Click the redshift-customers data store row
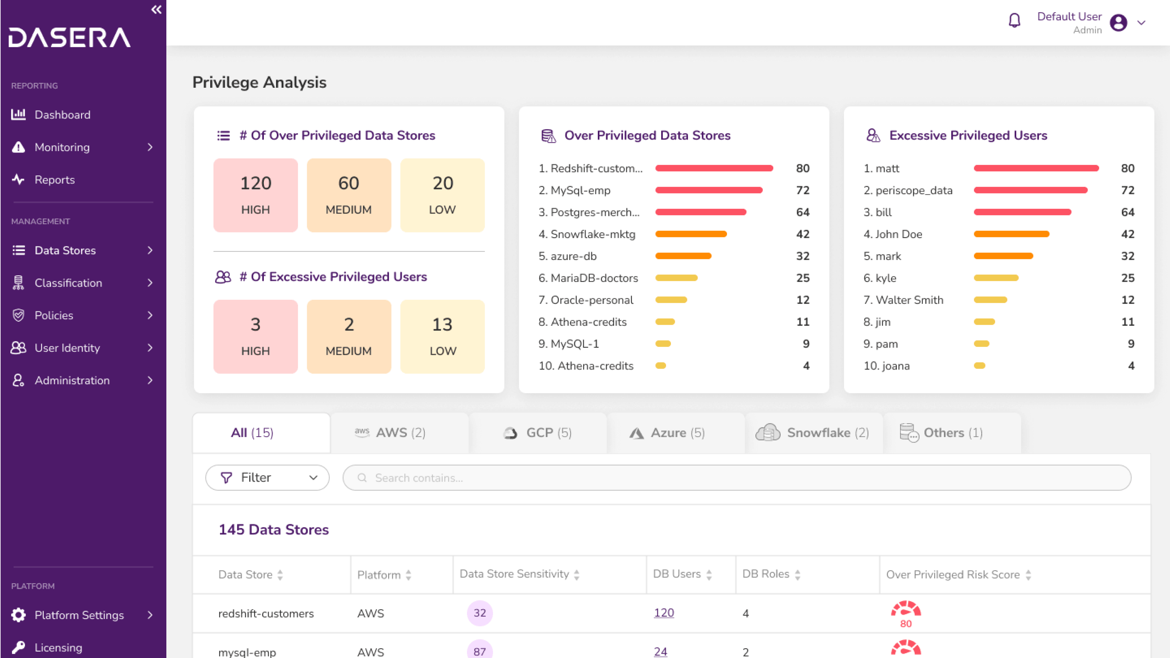 click(x=671, y=613)
